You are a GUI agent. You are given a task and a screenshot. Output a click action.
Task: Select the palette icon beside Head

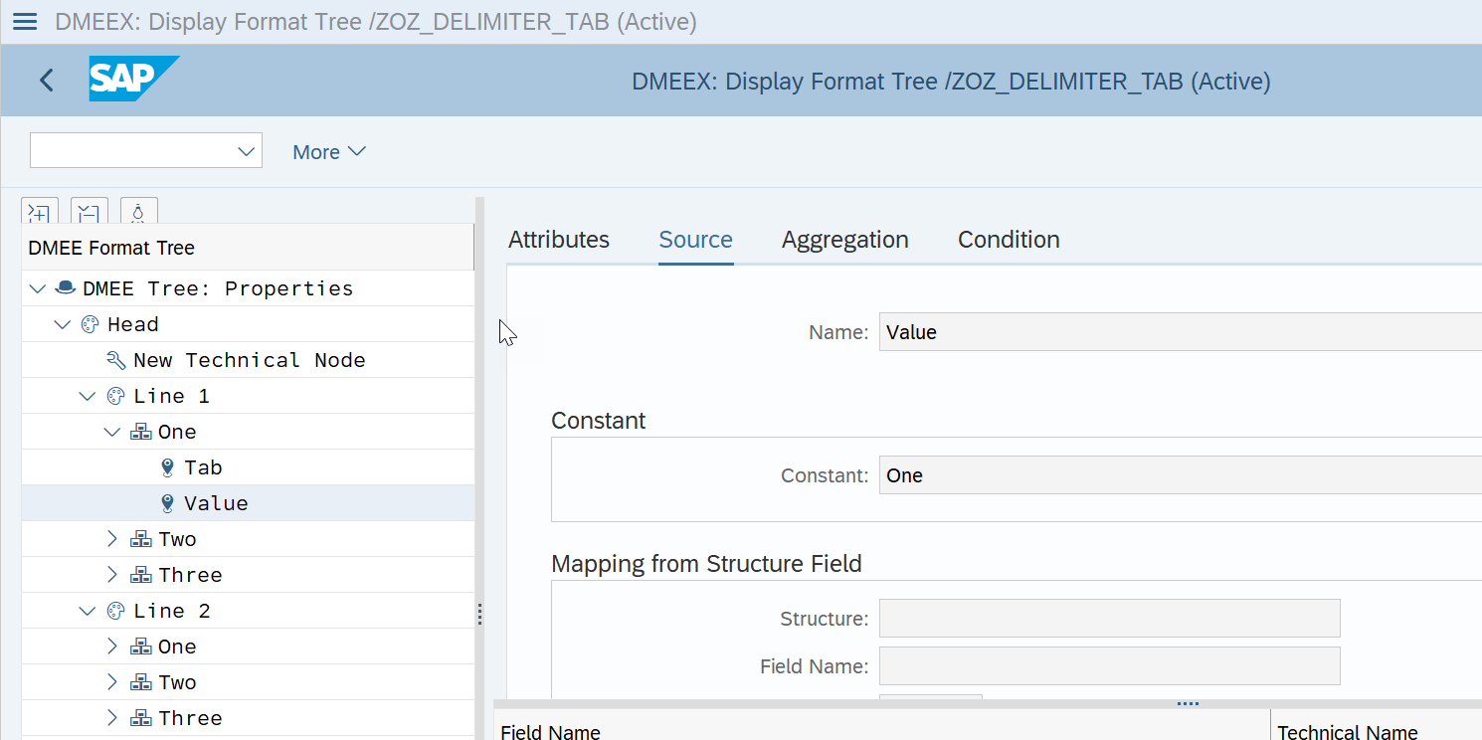tap(90, 324)
